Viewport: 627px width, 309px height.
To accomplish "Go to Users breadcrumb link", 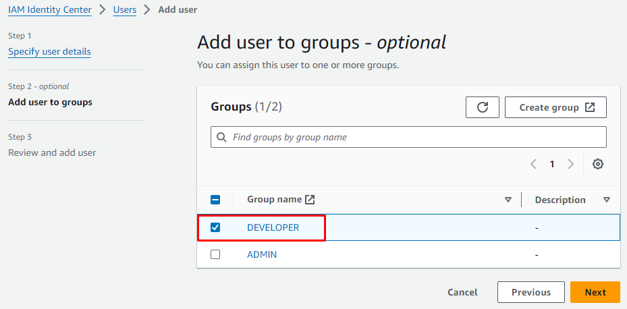I will [x=124, y=10].
